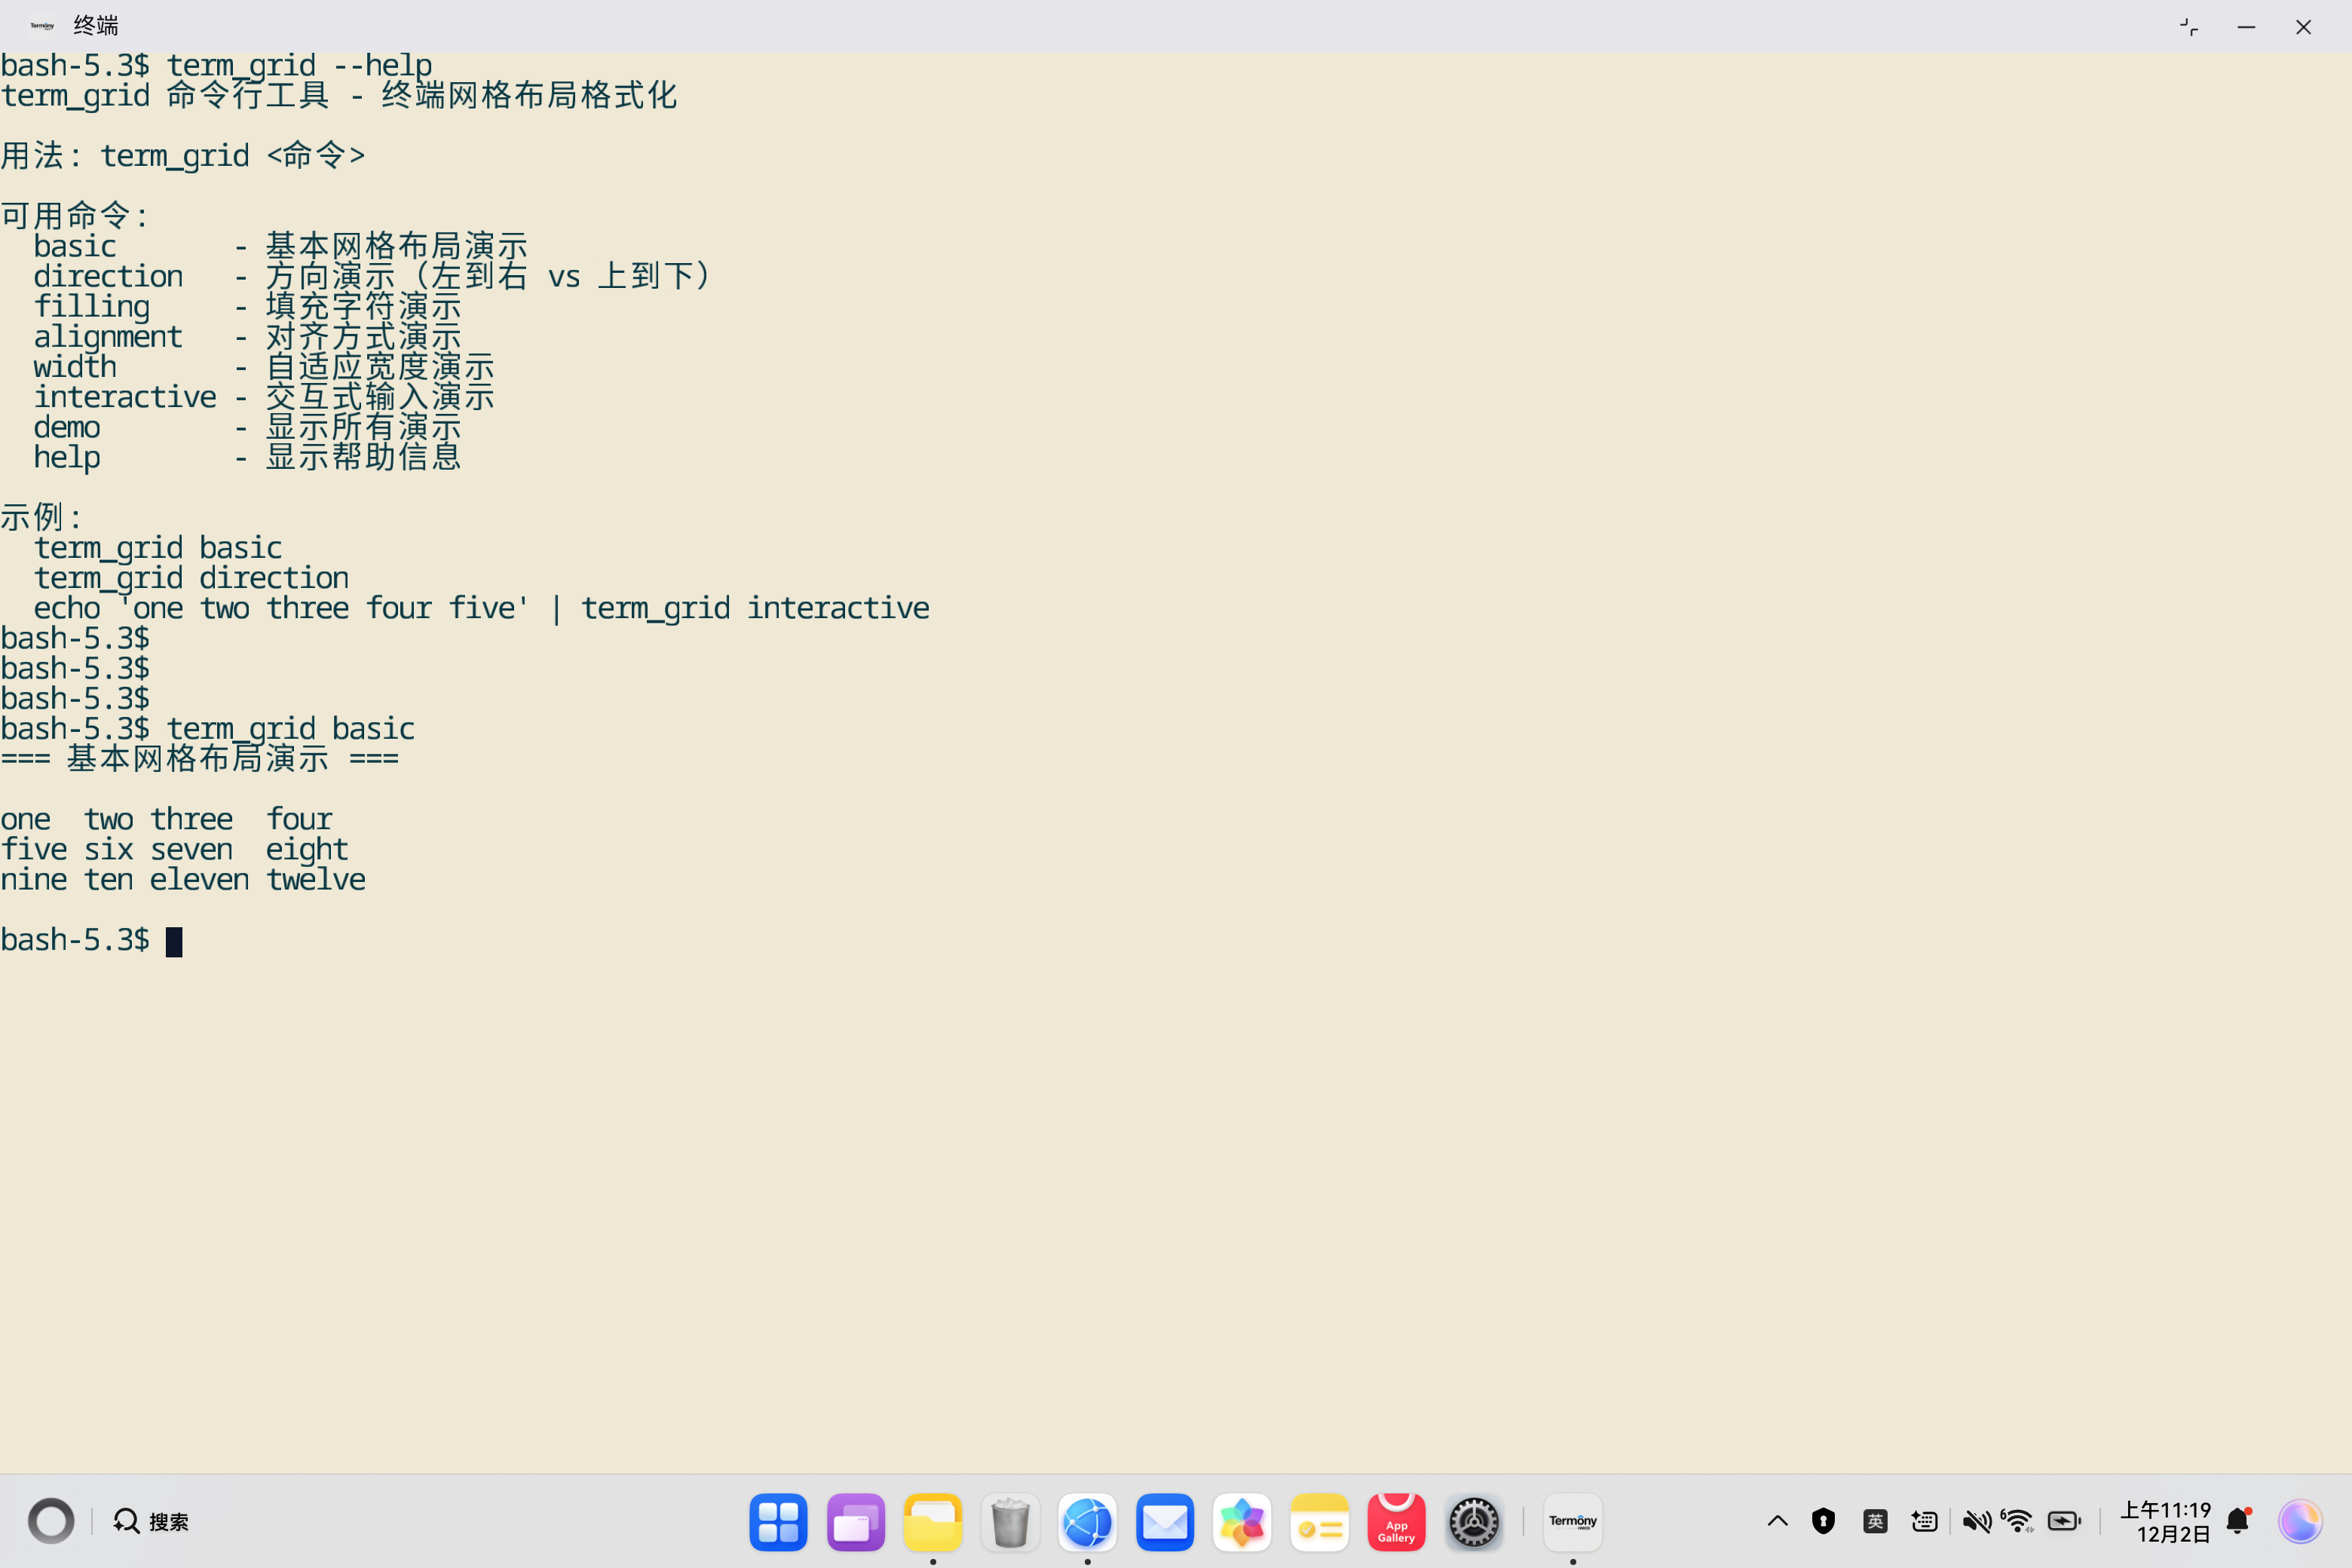Viewport: 2352px width, 1568px height.
Task: Open the trash bin icon
Action: click(x=1010, y=1521)
